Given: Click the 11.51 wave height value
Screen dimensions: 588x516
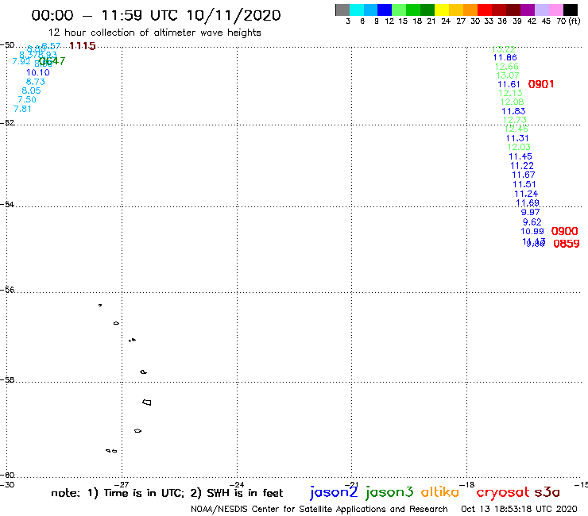Looking at the screenshot, I should click(524, 184).
